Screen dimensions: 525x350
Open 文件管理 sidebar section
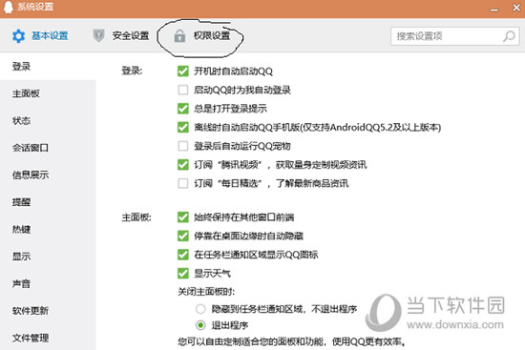click(x=31, y=338)
